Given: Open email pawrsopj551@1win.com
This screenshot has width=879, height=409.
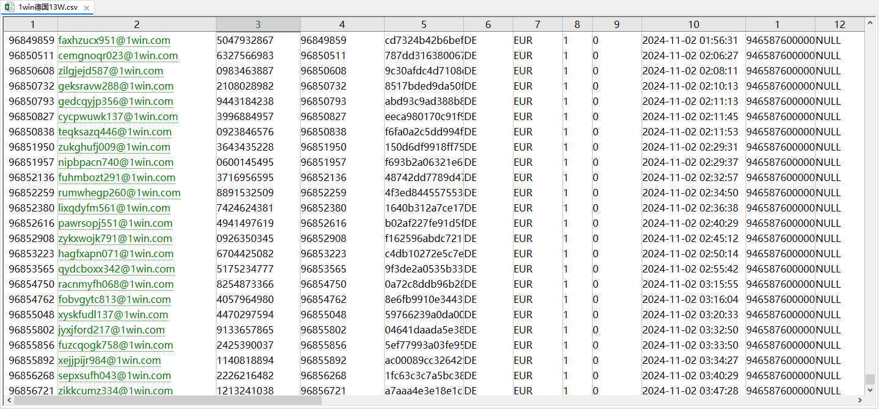Looking at the screenshot, I should point(115,223).
